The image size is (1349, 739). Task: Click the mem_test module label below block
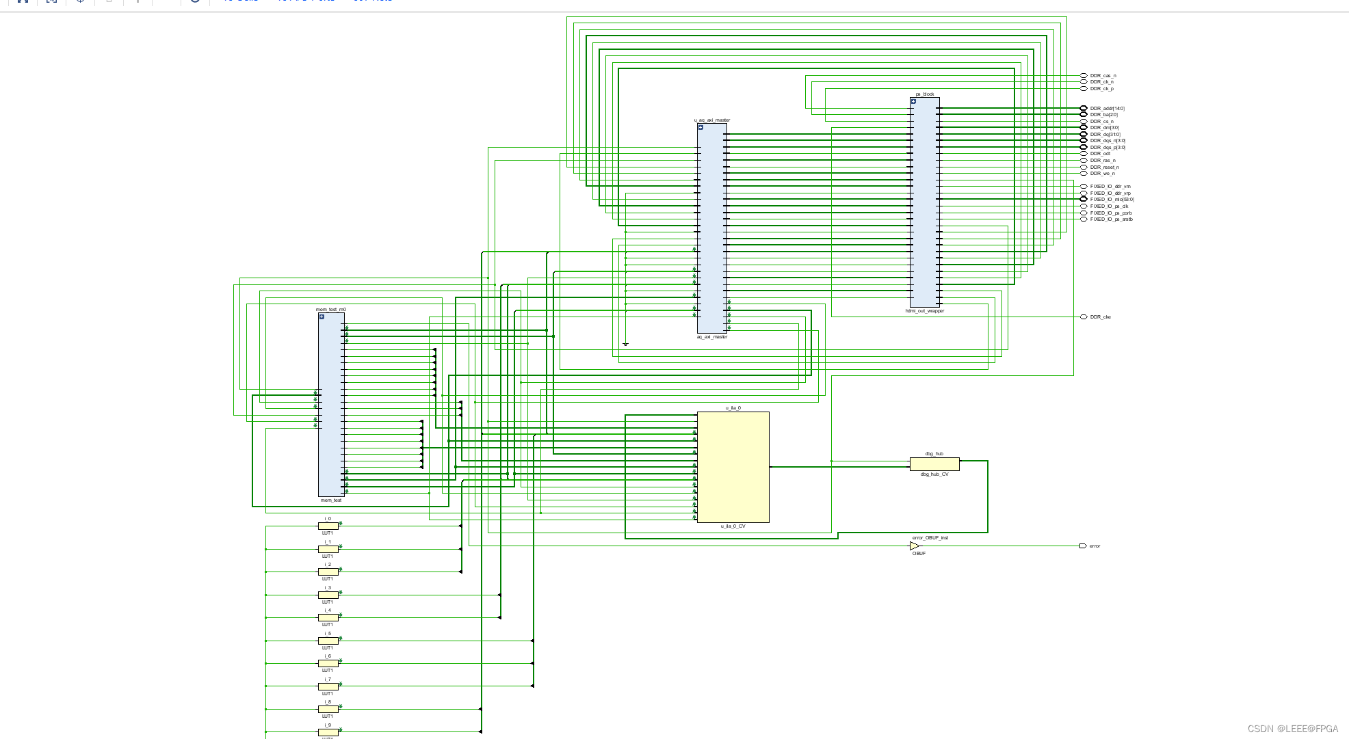tap(331, 500)
